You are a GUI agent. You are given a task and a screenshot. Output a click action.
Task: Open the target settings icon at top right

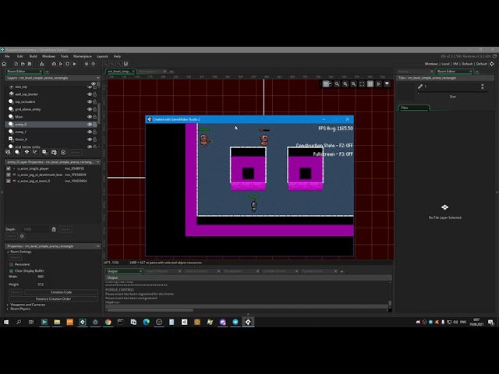(x=492, y=64)
